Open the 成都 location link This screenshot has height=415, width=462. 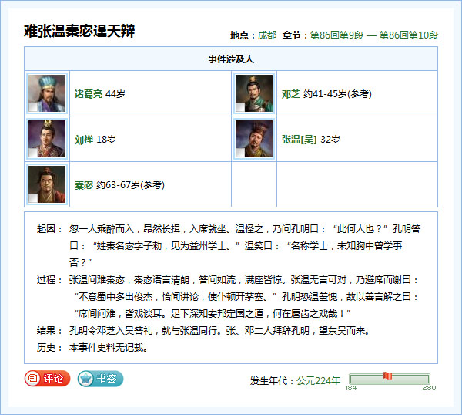(x=266, y=35)
